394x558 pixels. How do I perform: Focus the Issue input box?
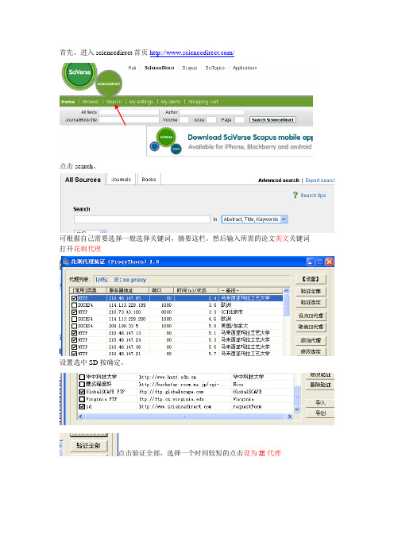[211, 120]
